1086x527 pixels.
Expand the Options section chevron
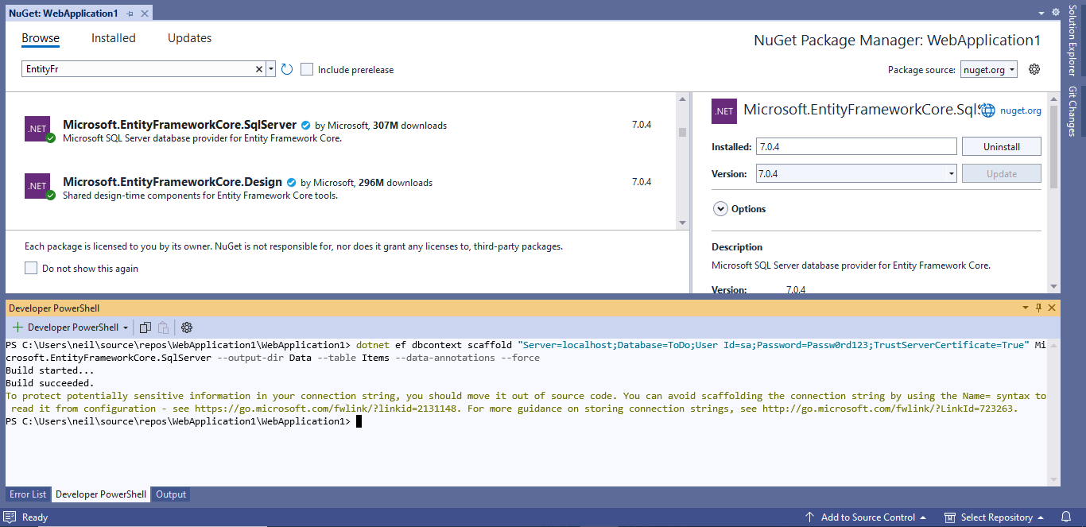tap(720, 209)
